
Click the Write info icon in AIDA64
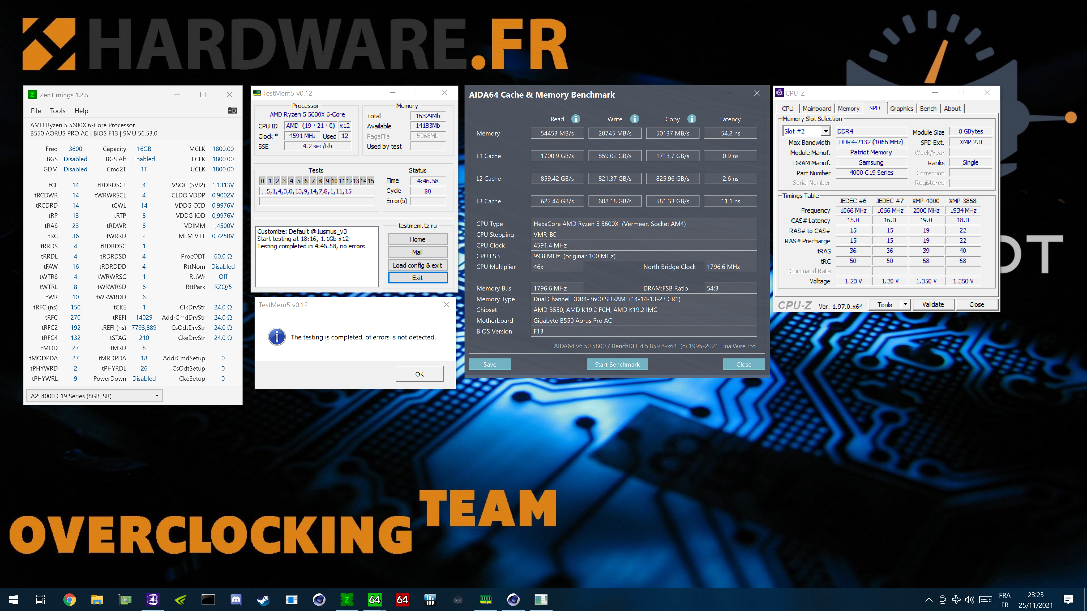click(x=634, y=119)
